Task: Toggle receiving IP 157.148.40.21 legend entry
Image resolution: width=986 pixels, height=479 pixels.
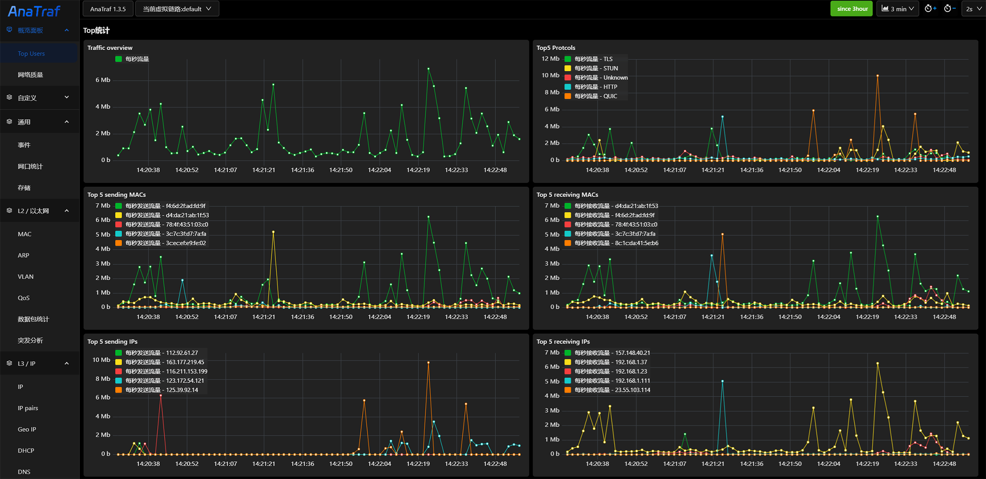Action: (x=608, y=353)
